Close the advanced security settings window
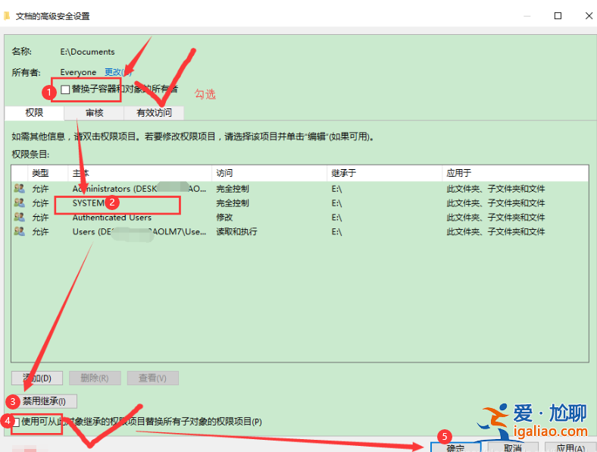597x452 pixels. 589,16
